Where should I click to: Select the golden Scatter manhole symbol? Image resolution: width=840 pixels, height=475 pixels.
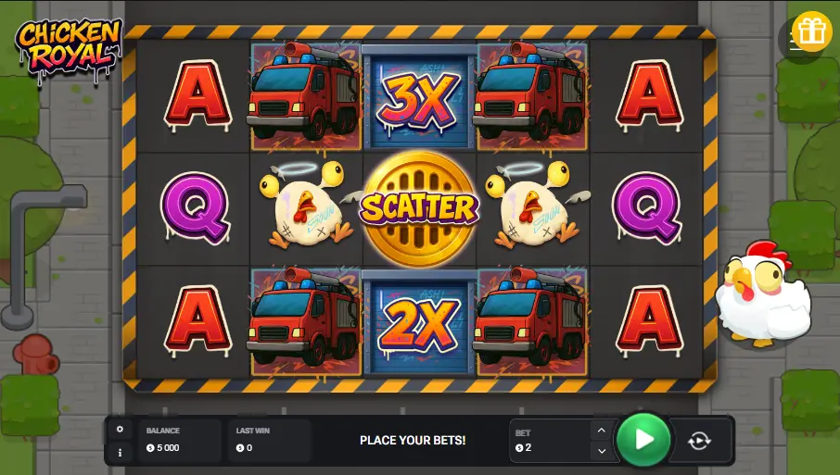(x=419, y=208)
